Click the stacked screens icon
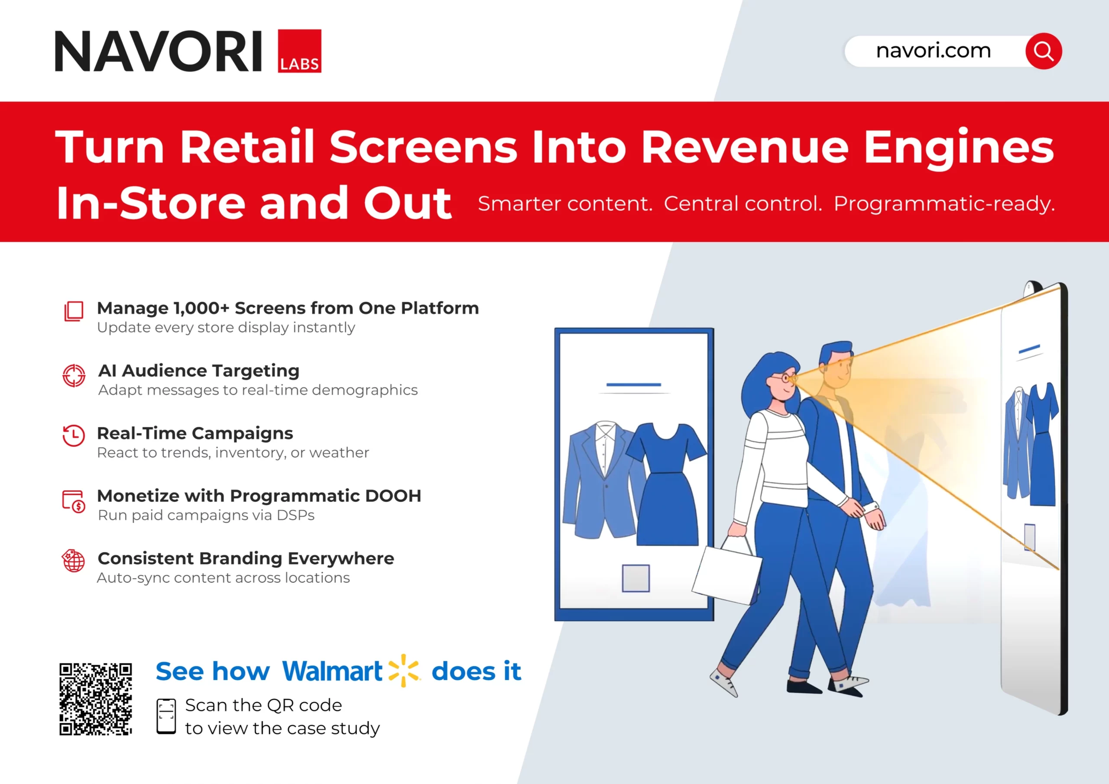The width and height of the screenshot is (1109, 784). pyautogui.click(x=74, y=311)
